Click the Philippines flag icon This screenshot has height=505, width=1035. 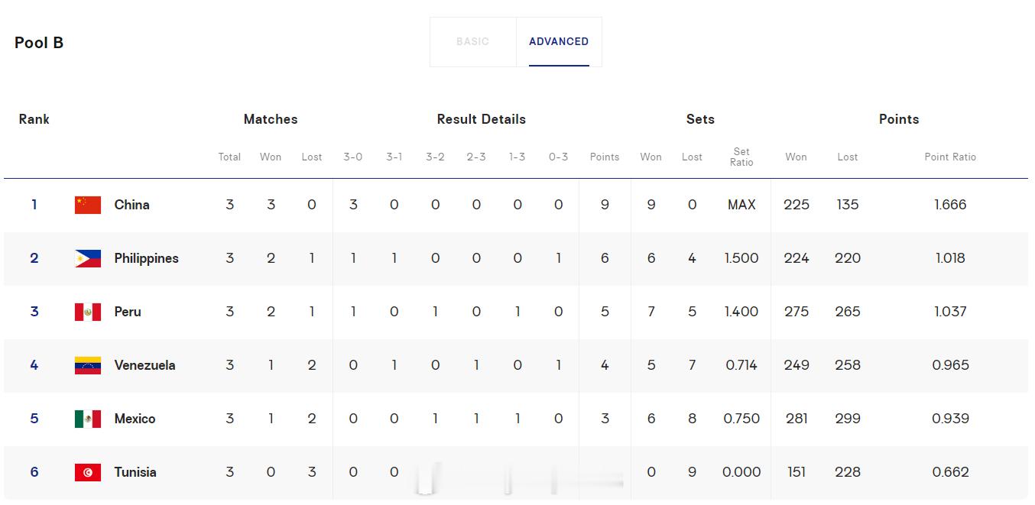coord(88,258)
